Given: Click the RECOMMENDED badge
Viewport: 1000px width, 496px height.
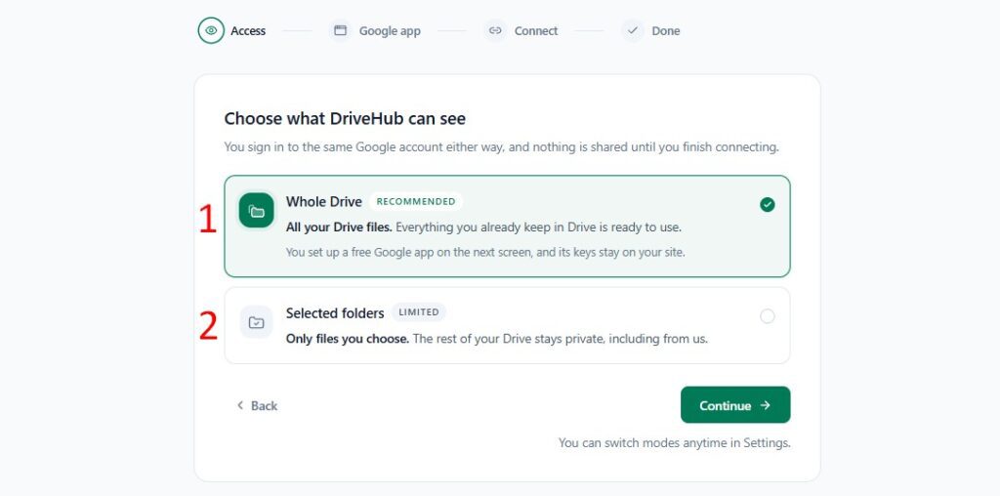Looking at the screenshot, I should pos(416,201).
